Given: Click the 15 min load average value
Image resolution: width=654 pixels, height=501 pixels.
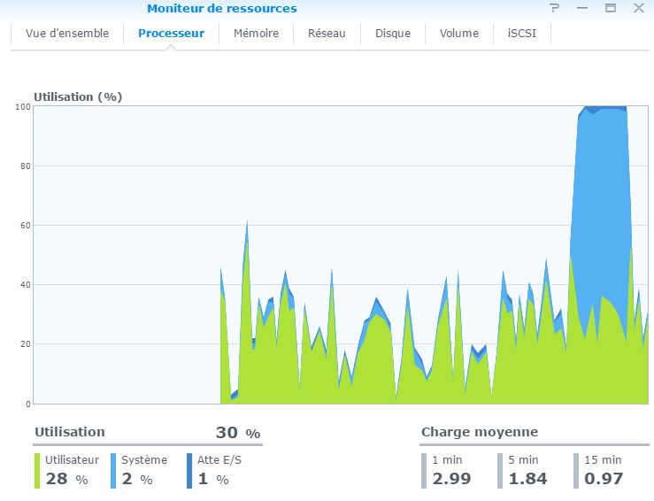Looking at the screenshot, I should point(604,479).
